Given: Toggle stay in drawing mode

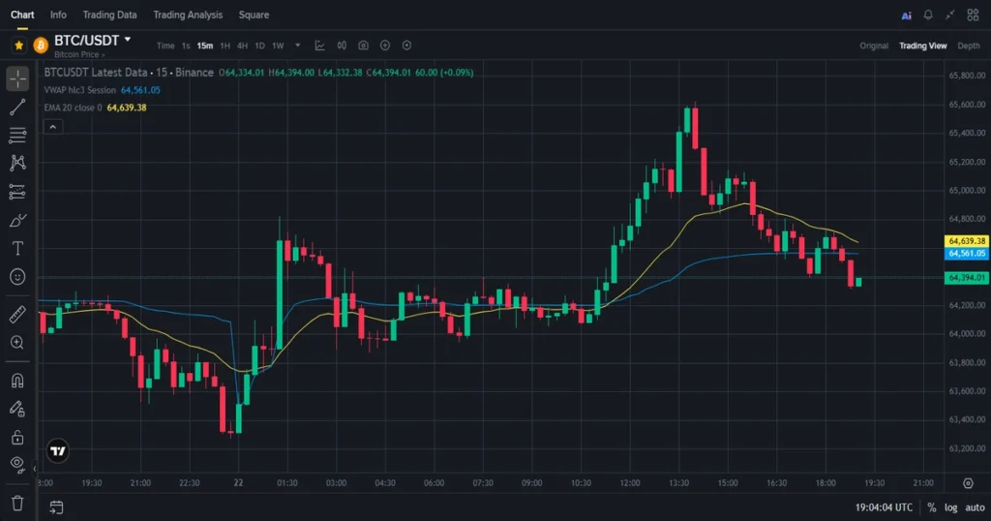Looking at the screenshot, I should coord(17,409).
